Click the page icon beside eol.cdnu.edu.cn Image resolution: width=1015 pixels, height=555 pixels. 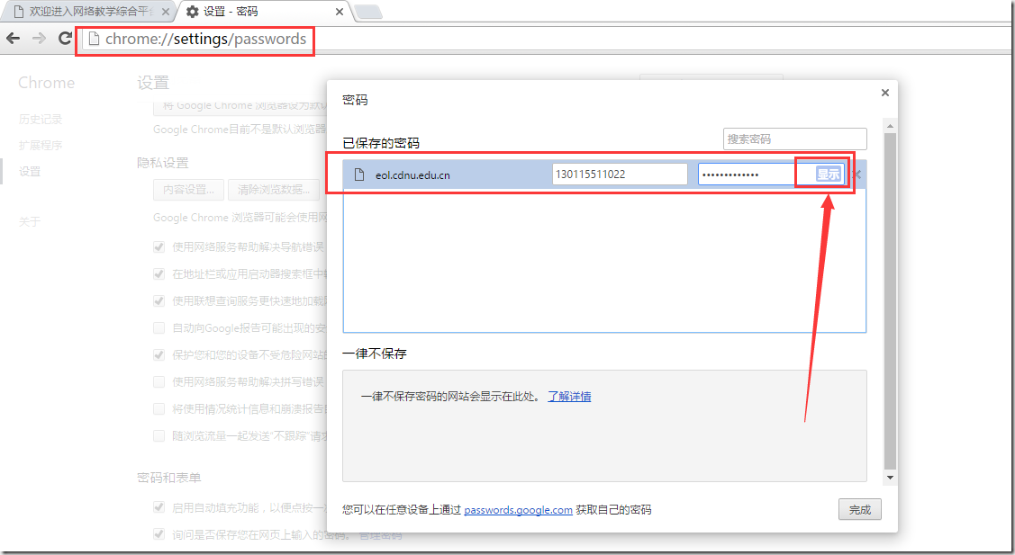point(359,175)
